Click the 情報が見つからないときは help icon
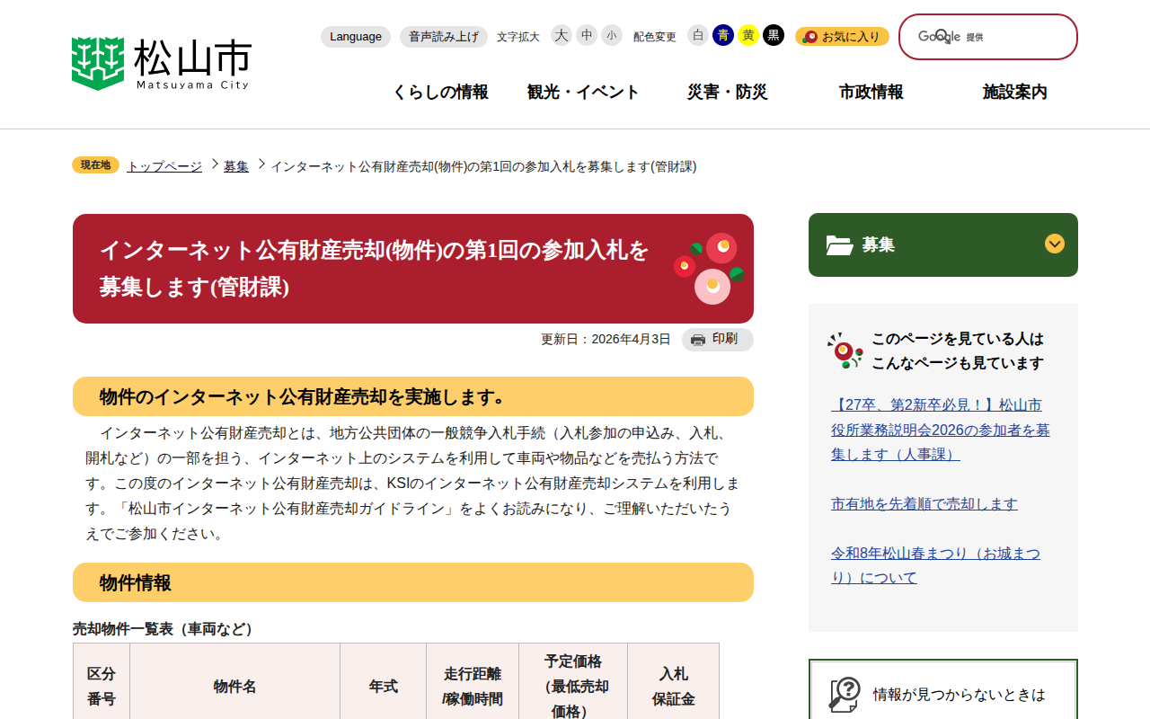Viewport: 1150px width, 719px height. click(x=845, y=695)
